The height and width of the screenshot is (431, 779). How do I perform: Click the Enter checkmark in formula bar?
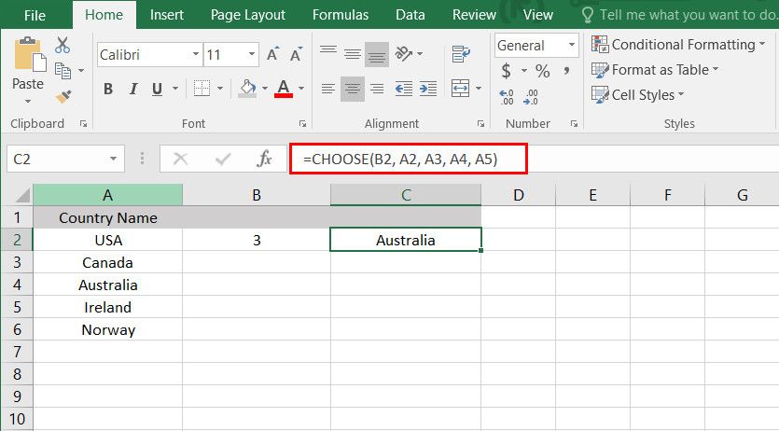tap(223, 159)
